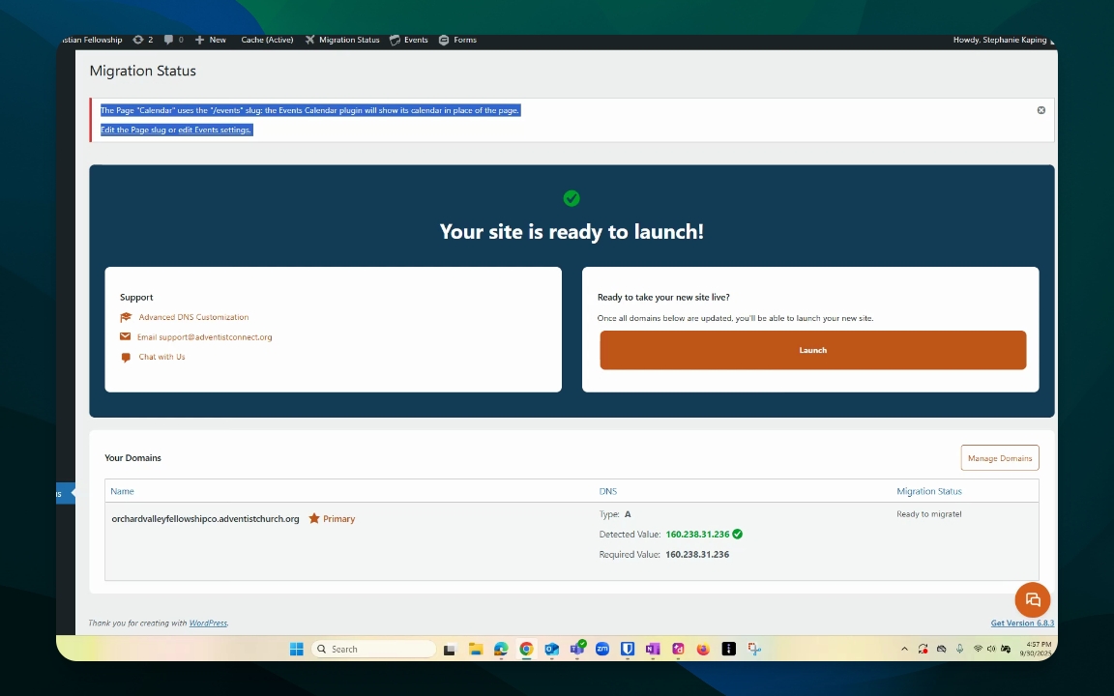Open the pink app icon after OneNote
The width and height of the screenshot is (1114, 696).
(678, 650)
